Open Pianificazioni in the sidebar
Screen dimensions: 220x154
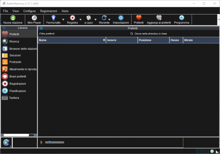(x=19, y=91)
